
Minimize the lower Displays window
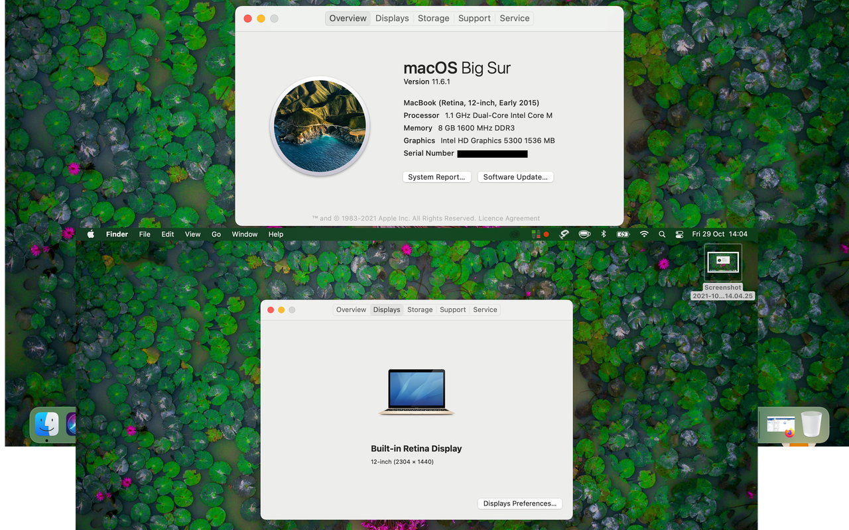click(x=281, y=310)
